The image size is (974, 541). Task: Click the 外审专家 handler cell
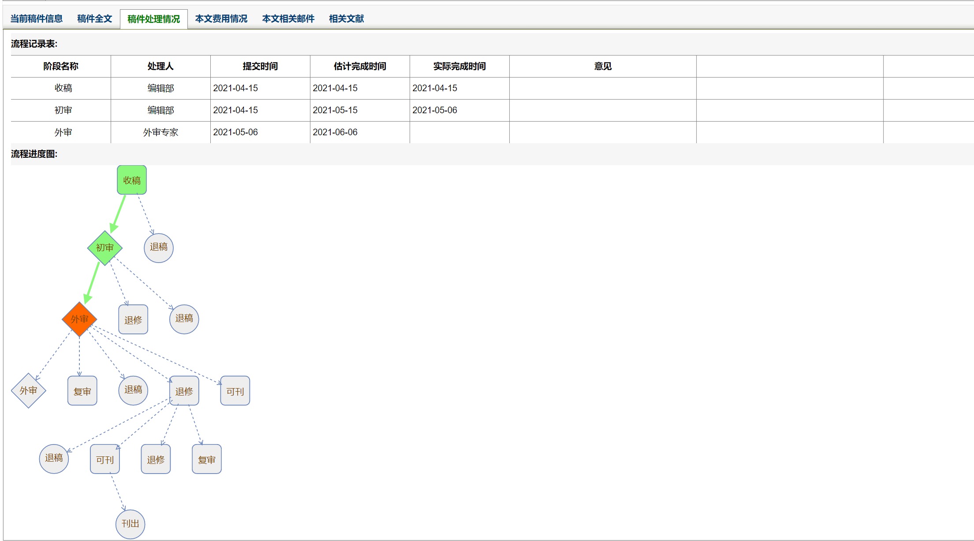click(160, 132)
